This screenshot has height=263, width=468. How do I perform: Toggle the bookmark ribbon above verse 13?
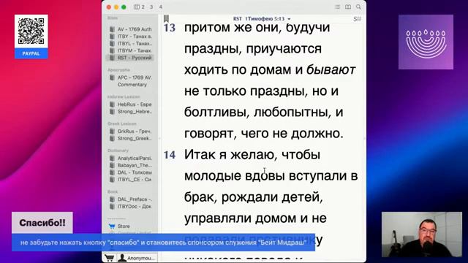[166, 18]
